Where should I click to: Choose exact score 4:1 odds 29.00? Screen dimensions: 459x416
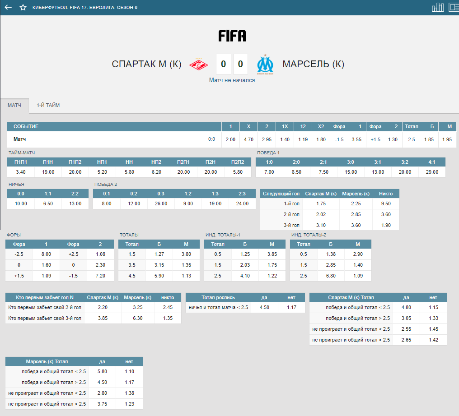(x=432, y=172)
